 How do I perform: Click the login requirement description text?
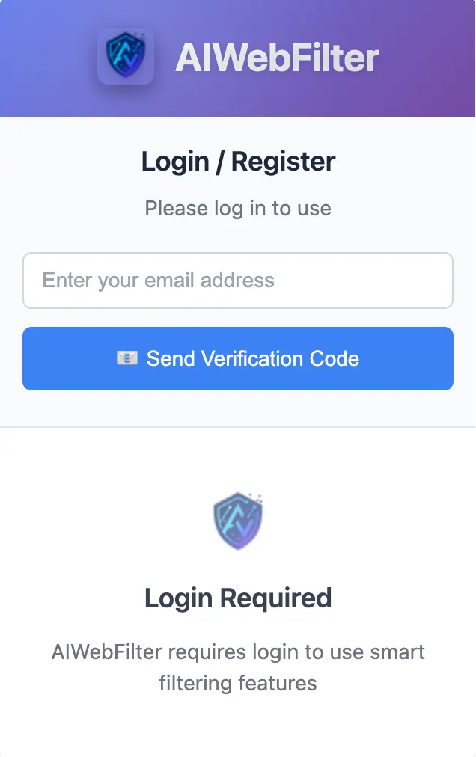point(238,667)
